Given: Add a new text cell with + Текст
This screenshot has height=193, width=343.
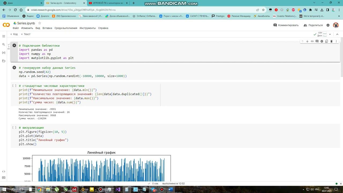Looking at the screenshot, I should pyautogui.click(x=26, y=34).
